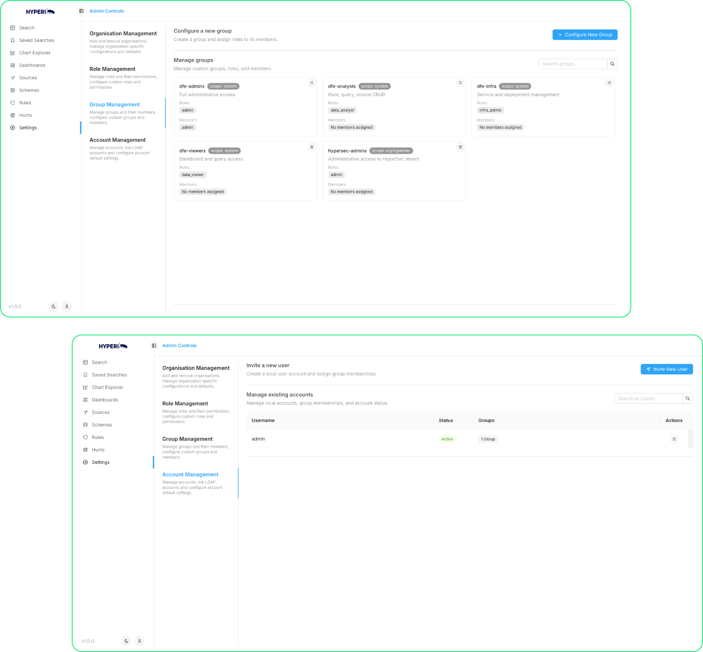Click Admin Controls breadcrumb in bottom window

tap(179, 345)
